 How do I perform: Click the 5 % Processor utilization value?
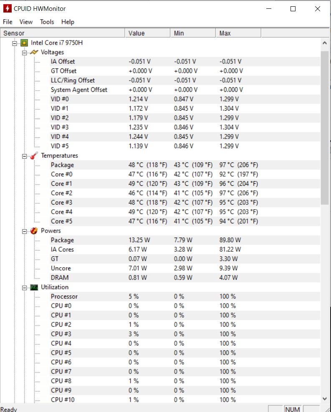pyautogui.click(x=134, y=296)
